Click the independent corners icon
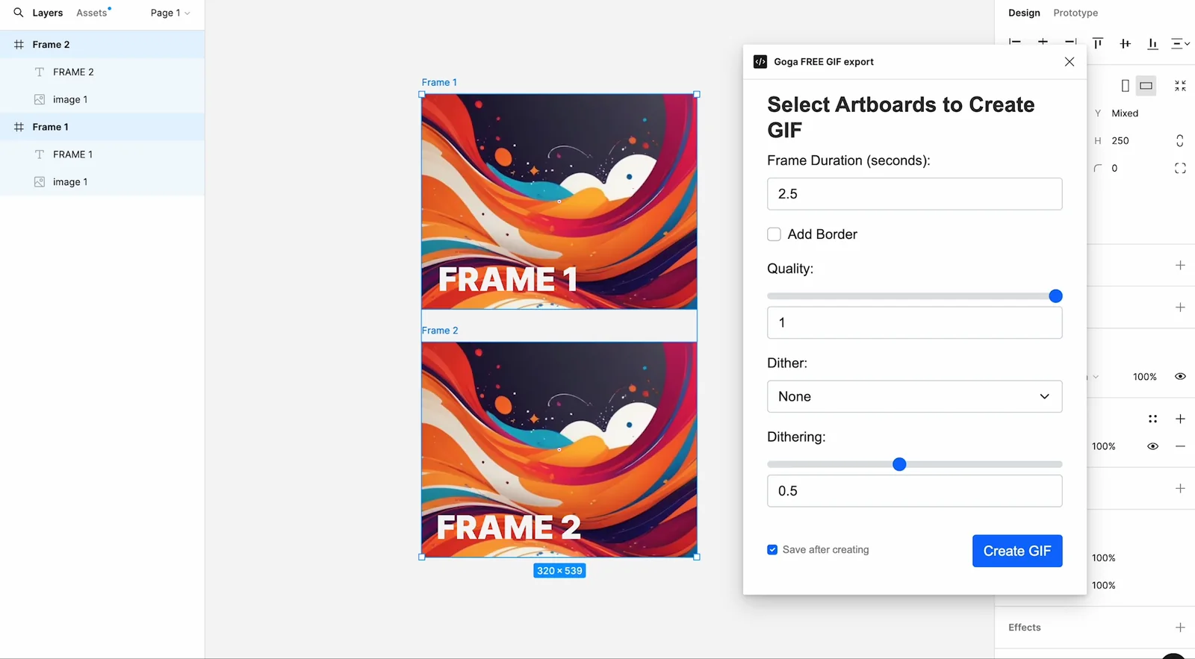Image resolution: width=1195 pixels, height=659 pixels. coord(1180,168)
